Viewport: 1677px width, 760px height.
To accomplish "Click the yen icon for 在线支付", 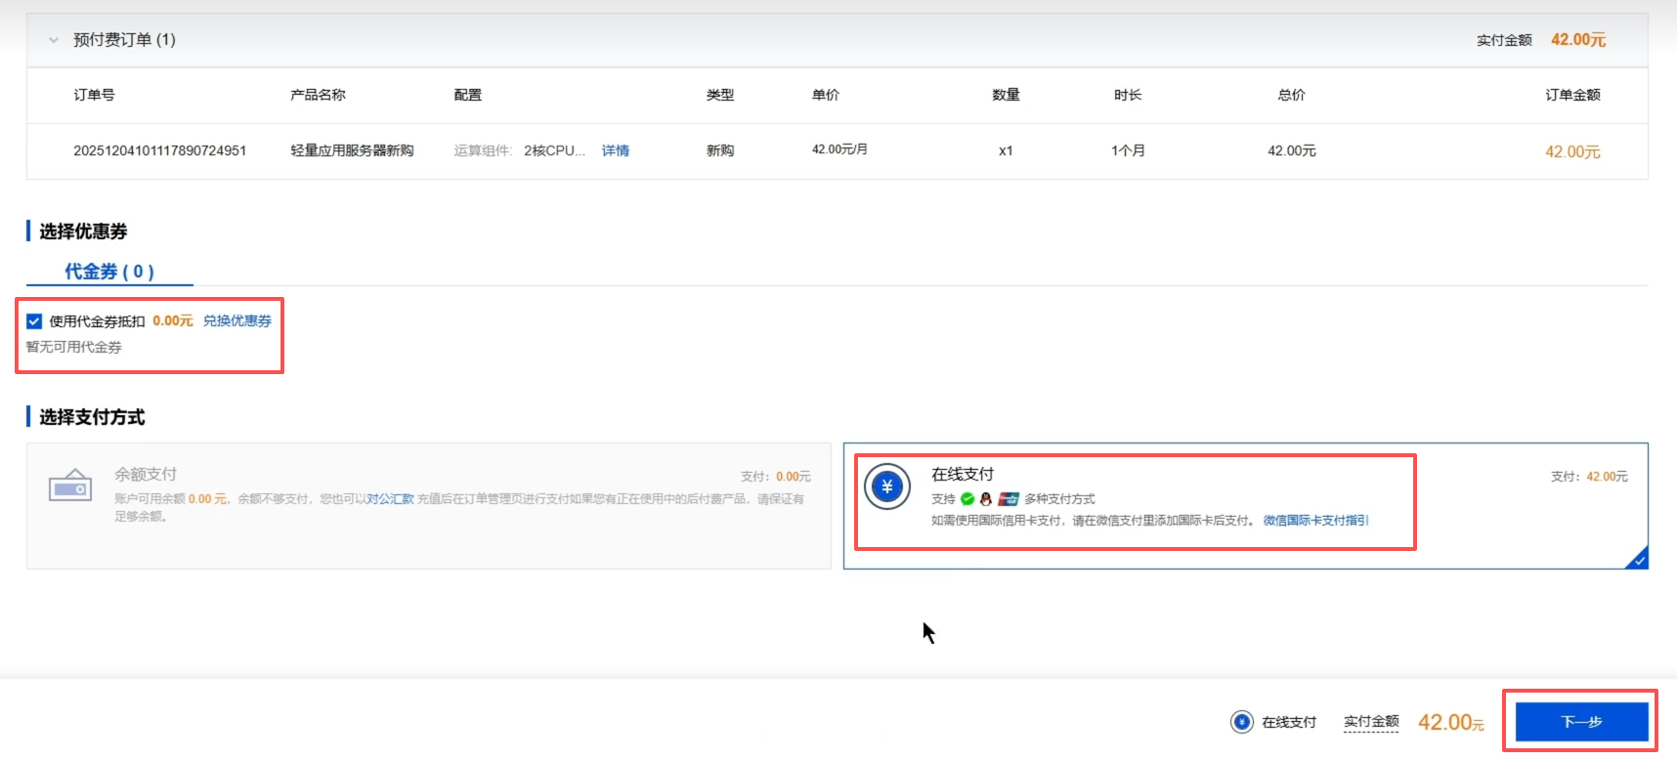I will pos(887,486).
